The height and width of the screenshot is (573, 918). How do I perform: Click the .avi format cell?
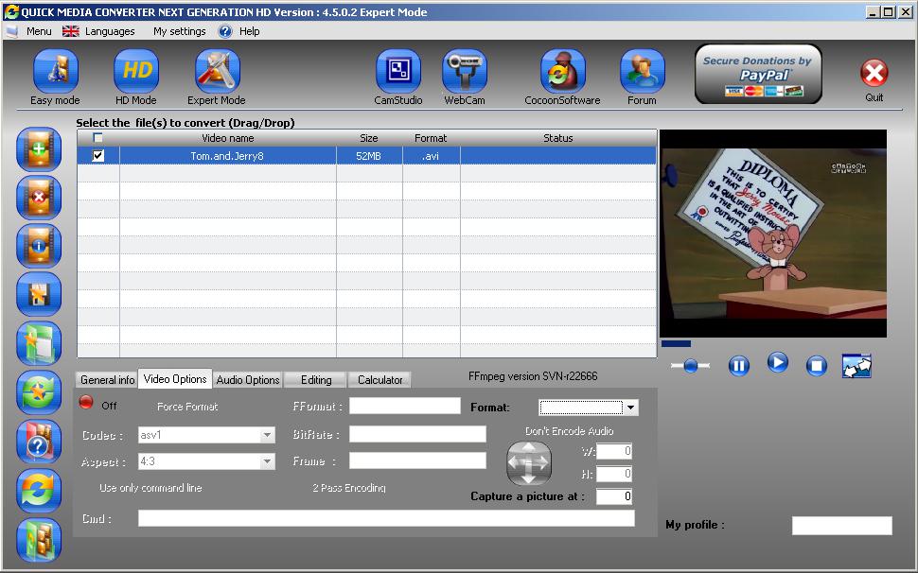(431, 156)
